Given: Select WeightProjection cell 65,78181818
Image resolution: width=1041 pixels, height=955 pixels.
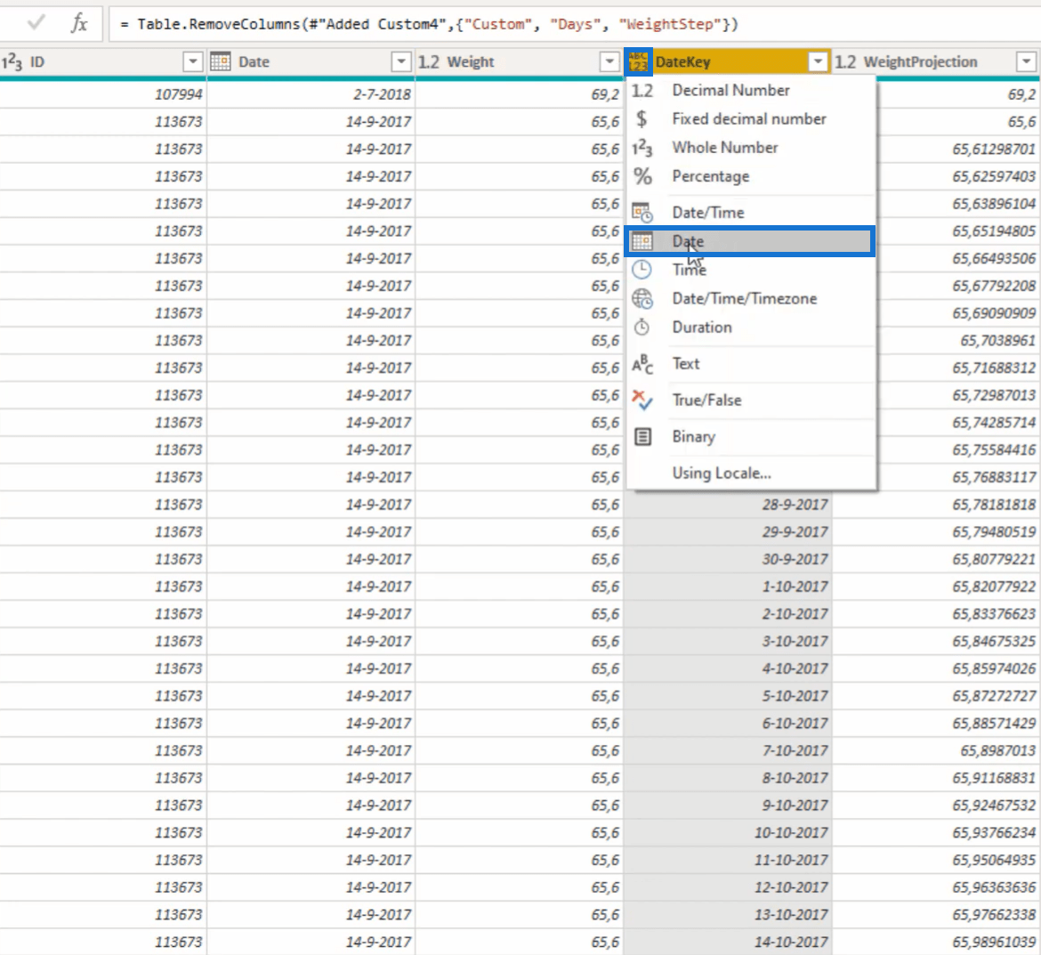Looking at the screenshot, I should click(936, 505).
